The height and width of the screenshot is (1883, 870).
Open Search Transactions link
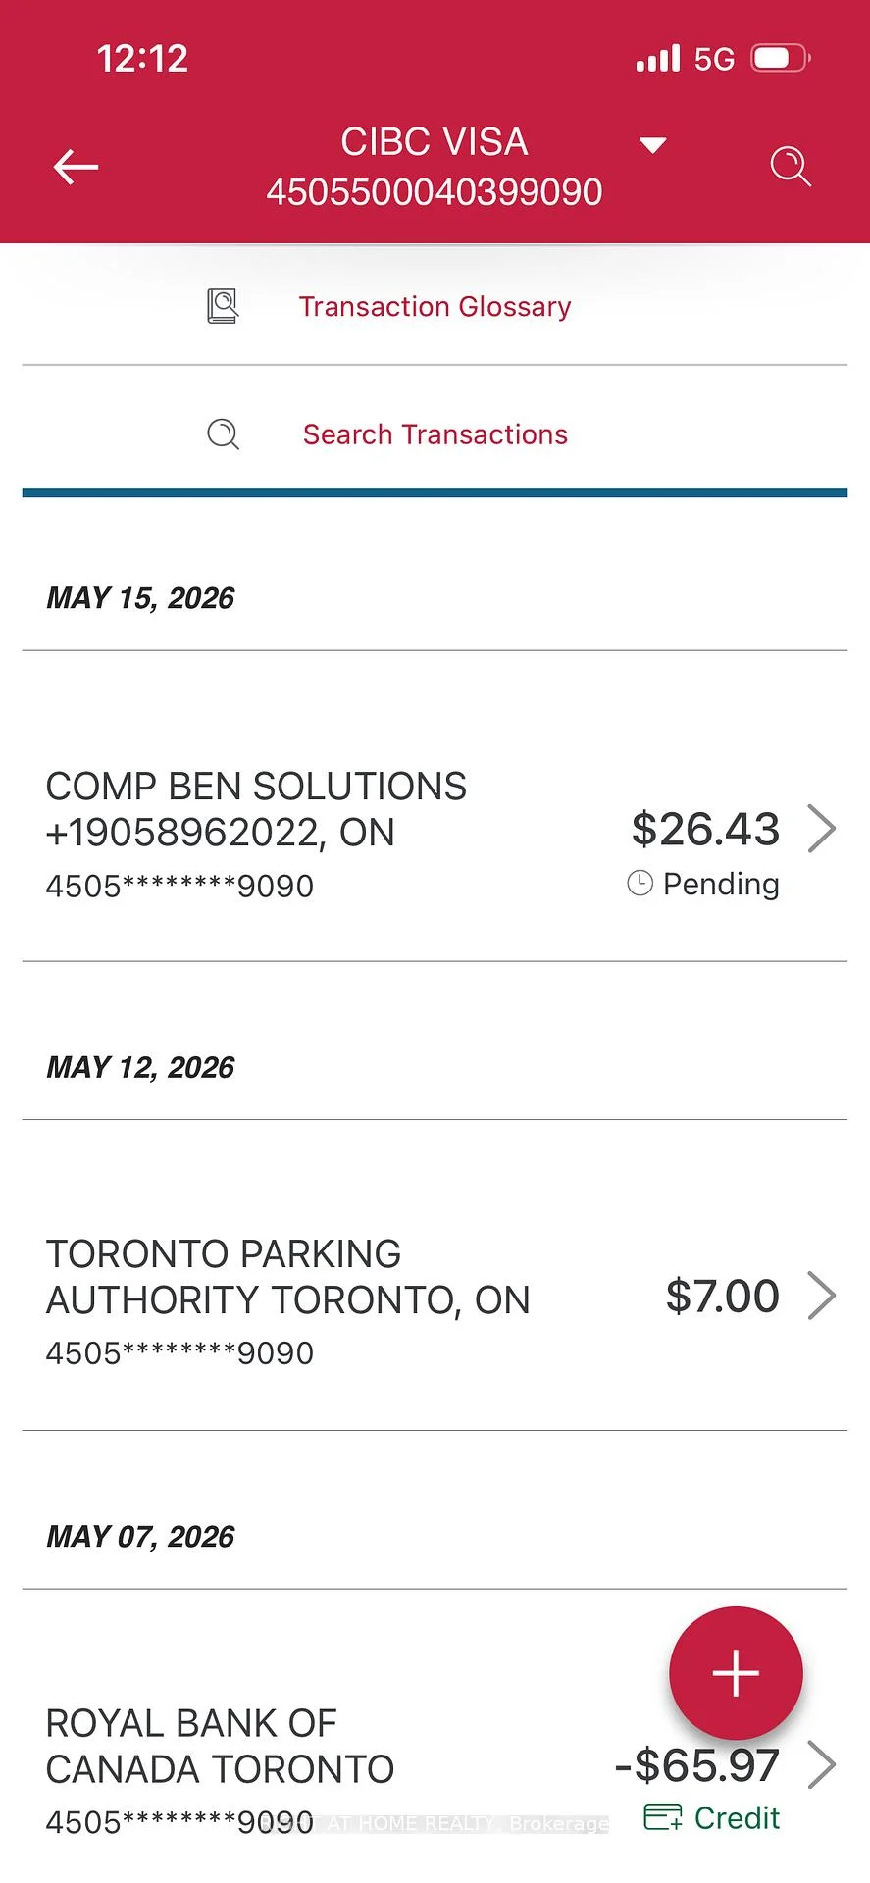tap(435, 433)
